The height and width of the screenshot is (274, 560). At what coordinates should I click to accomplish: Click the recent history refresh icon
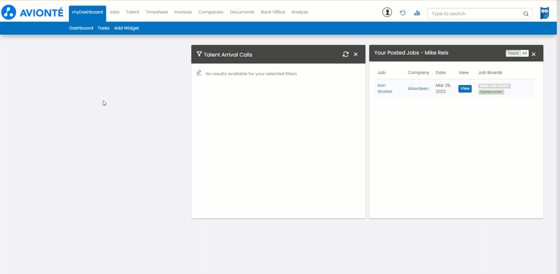click(403, 13)
